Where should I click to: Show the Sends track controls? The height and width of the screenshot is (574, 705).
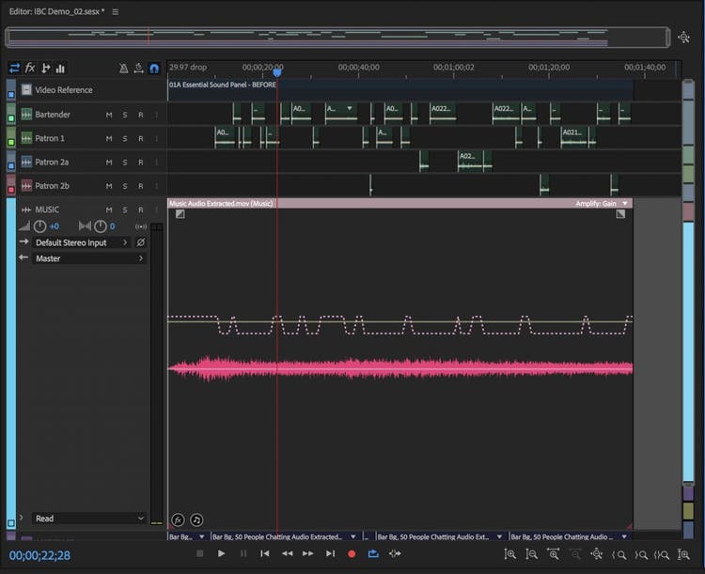(45, 68)
